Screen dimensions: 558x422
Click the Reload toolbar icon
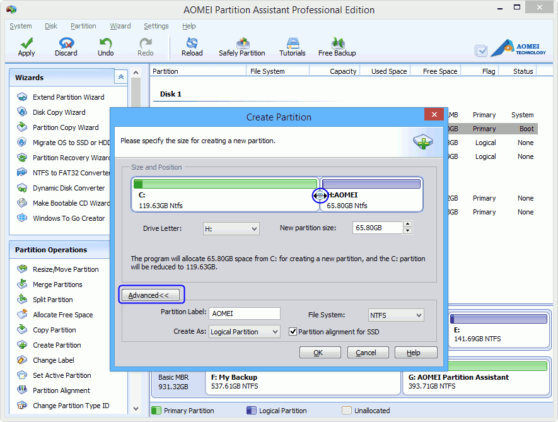coord(192,43)
